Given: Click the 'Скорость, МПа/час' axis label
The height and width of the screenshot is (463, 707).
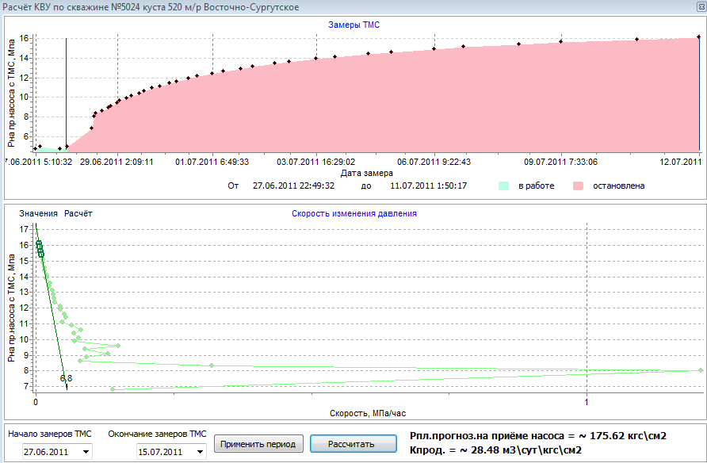Looking at the screenshot, I should point(366,413).
